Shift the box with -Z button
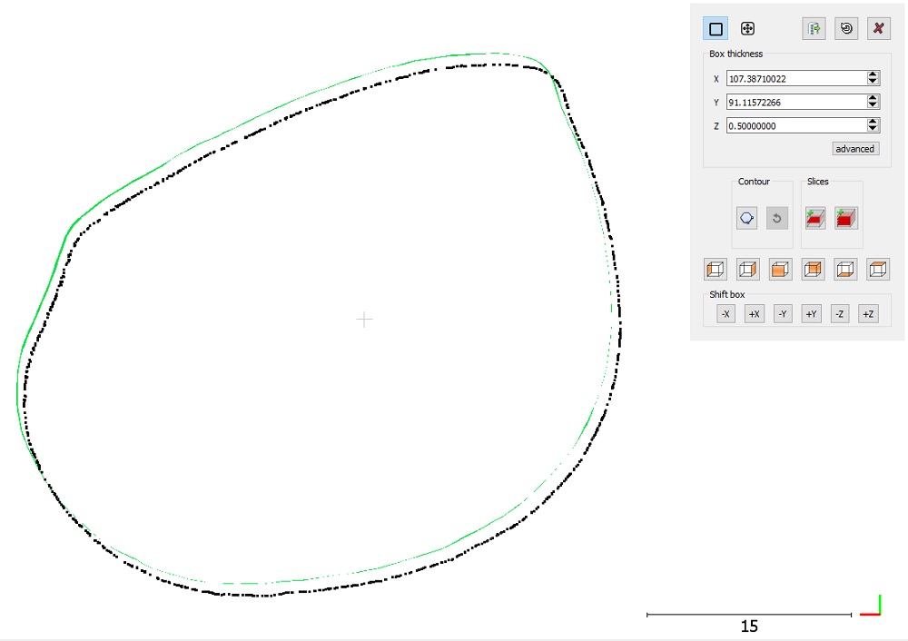This screenshot has height=641, width=908. coord(839,313)
